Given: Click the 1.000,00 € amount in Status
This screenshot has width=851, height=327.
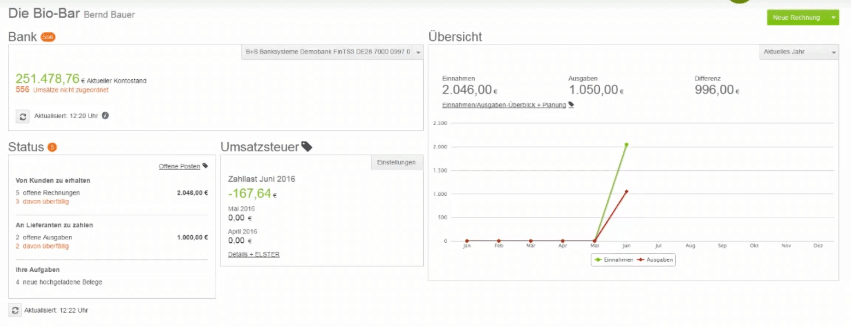Looking at the screenshot, I should coord(193,238).
